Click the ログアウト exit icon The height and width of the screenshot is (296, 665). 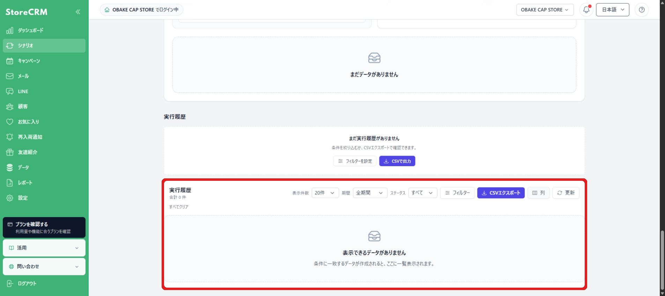click(10, 283)
